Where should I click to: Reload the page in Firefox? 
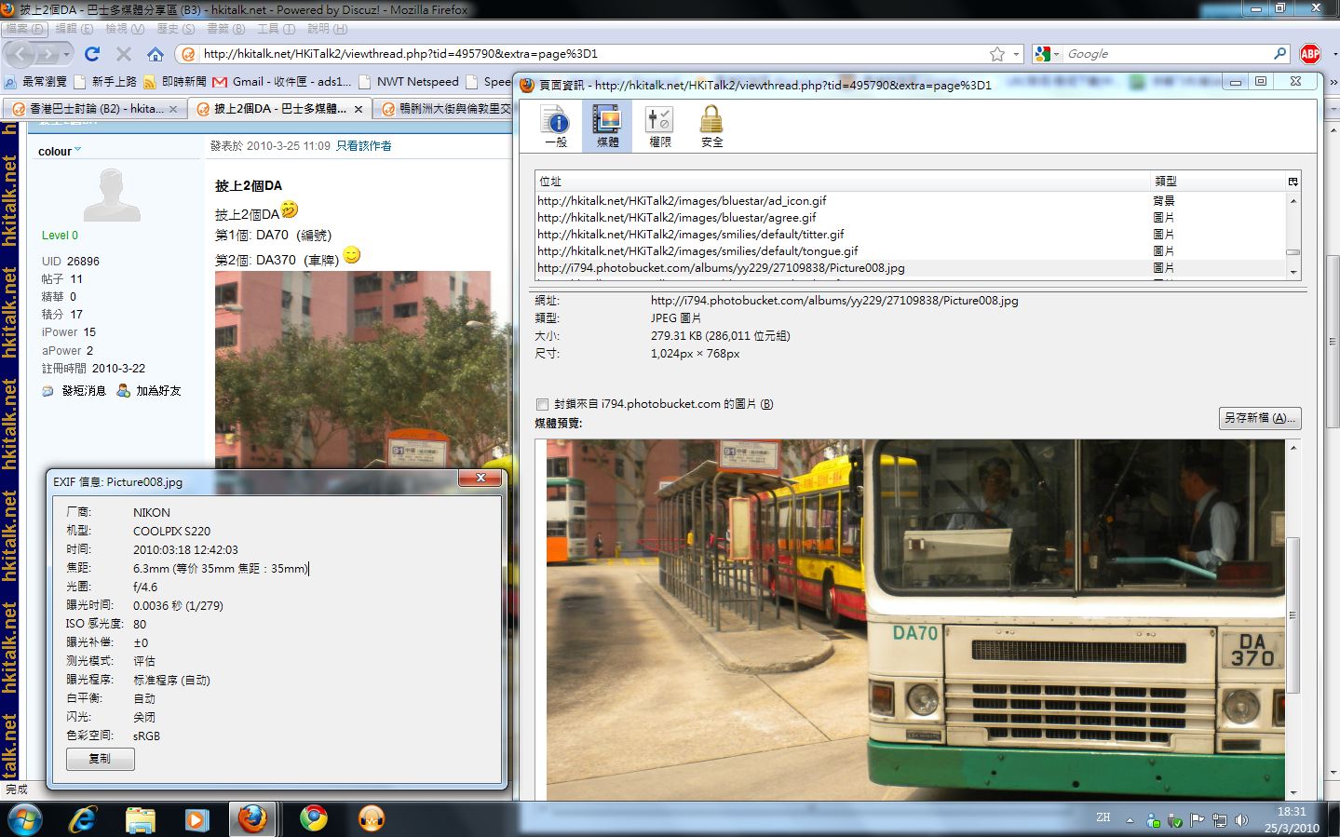[92, 54]
